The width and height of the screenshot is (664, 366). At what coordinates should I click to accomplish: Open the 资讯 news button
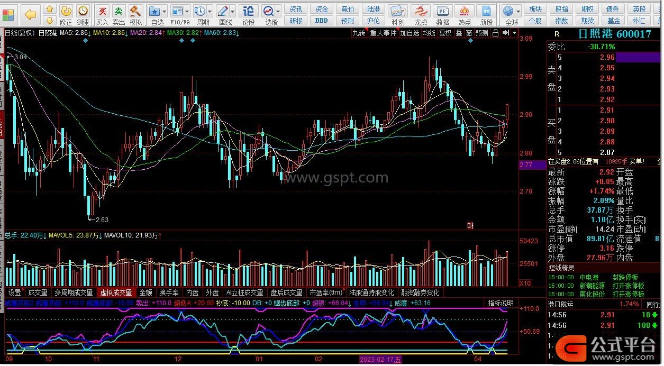296,9
